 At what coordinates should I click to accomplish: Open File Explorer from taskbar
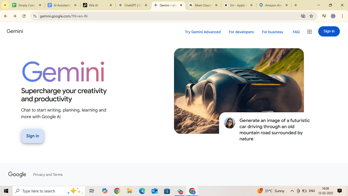coord(129,191)
